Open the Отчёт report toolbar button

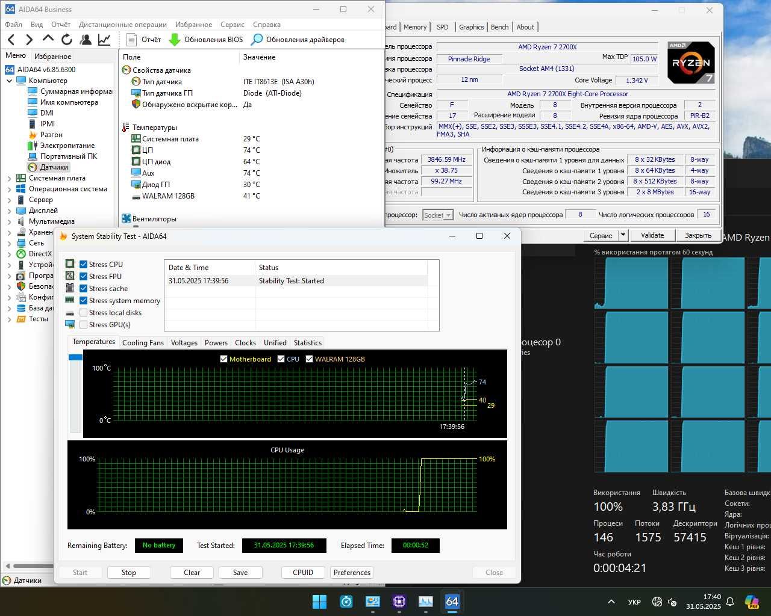(143, 40)
